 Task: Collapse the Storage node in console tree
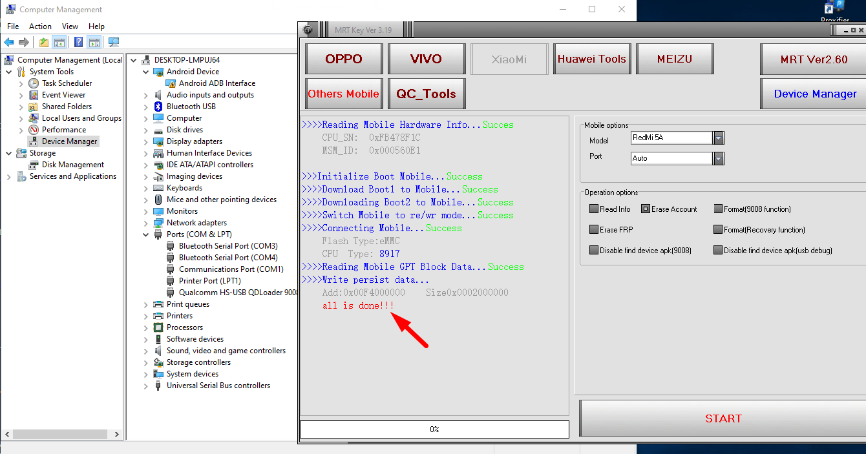[x=9, y=153]
